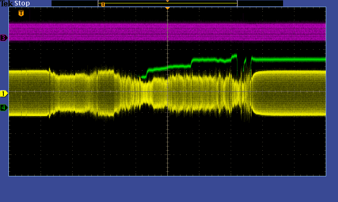Click the right bracket of record view window
The width and height of the screenshot is (338, 202).
point(237,3)
